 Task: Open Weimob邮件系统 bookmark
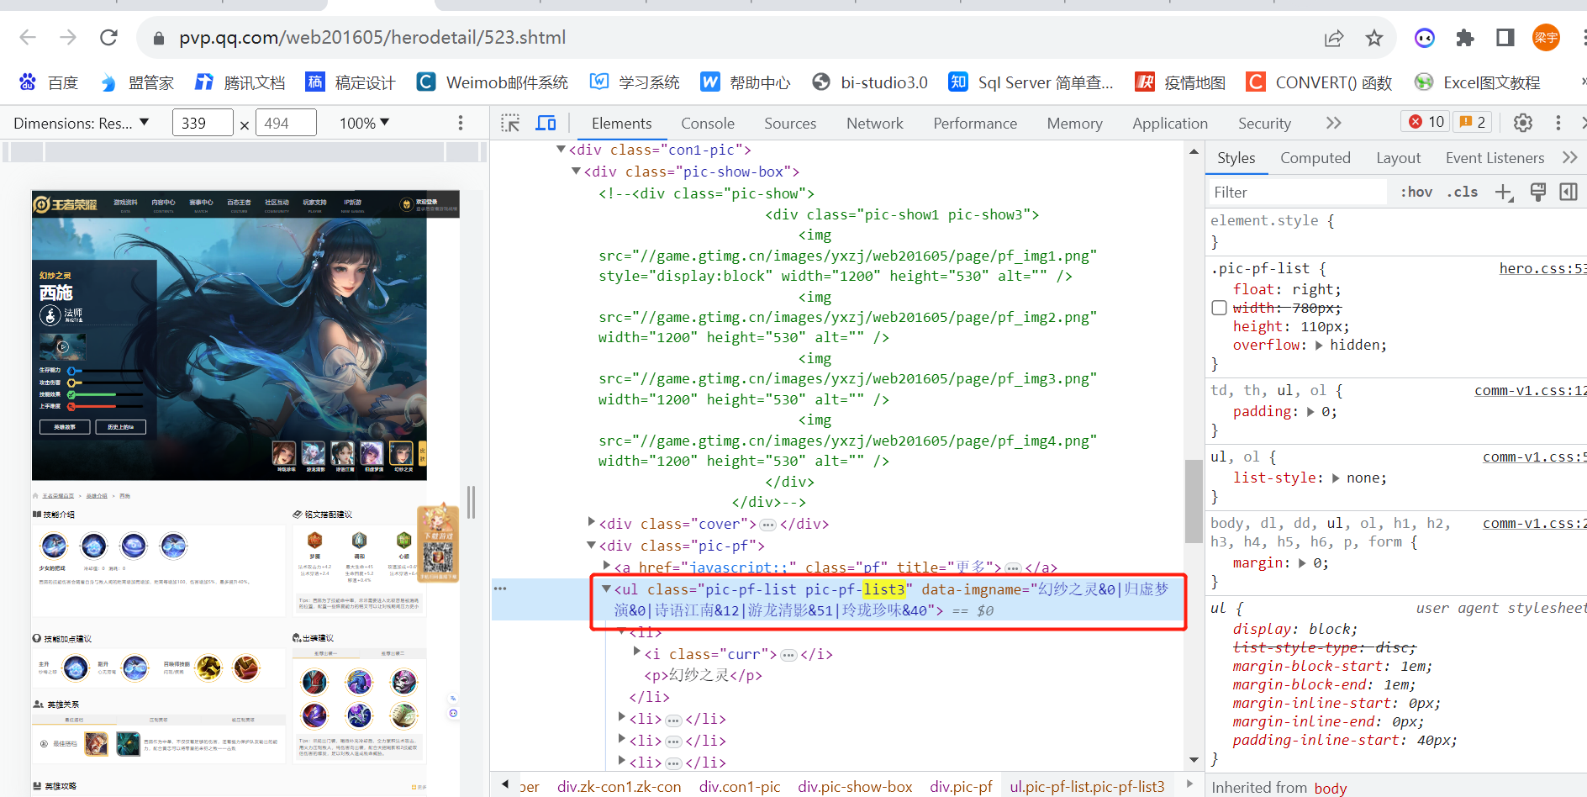493,82
